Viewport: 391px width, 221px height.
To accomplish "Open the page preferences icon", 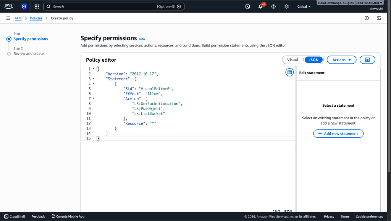I will pyautogui.click(x=379, y=18).
